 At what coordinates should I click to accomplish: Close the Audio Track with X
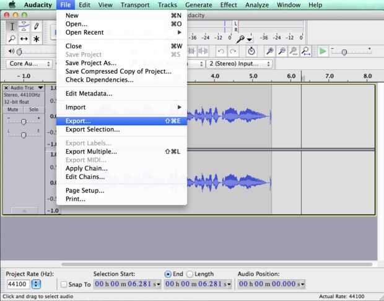6,88
